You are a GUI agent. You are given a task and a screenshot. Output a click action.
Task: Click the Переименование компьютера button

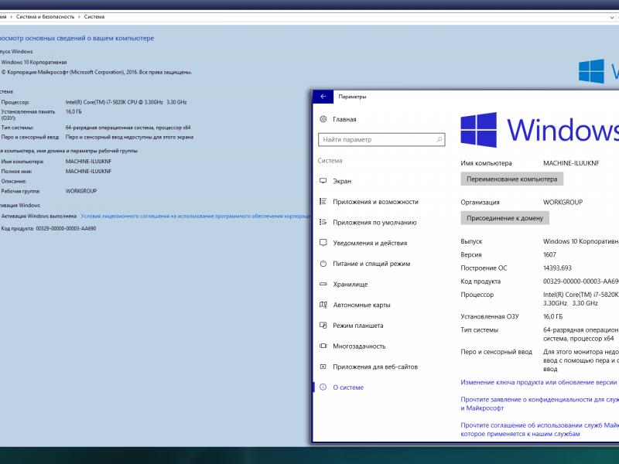pos(511,179)
